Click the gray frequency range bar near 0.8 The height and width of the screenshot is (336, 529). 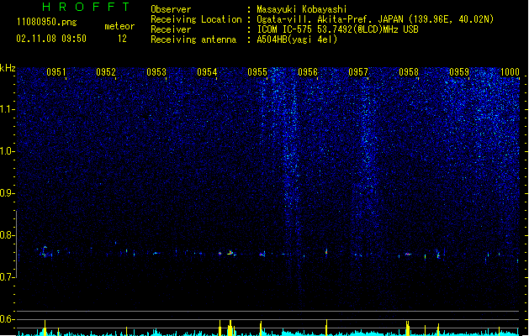click(x=16, y=244)
